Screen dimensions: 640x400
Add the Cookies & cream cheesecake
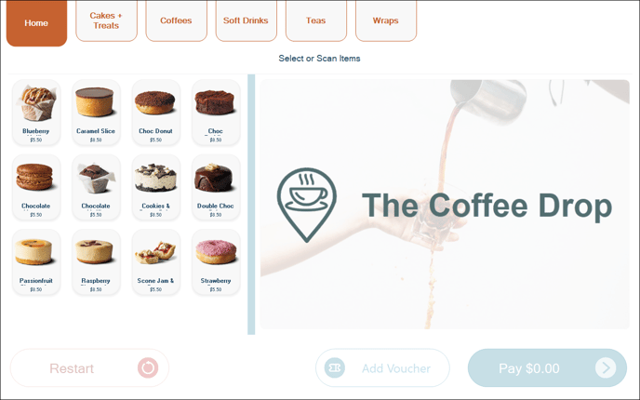click(x=156, y=187)
